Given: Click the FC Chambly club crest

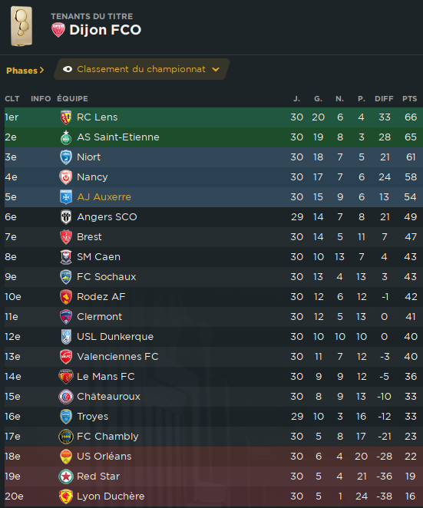Looking at the screenshot, I should point(66,437).
